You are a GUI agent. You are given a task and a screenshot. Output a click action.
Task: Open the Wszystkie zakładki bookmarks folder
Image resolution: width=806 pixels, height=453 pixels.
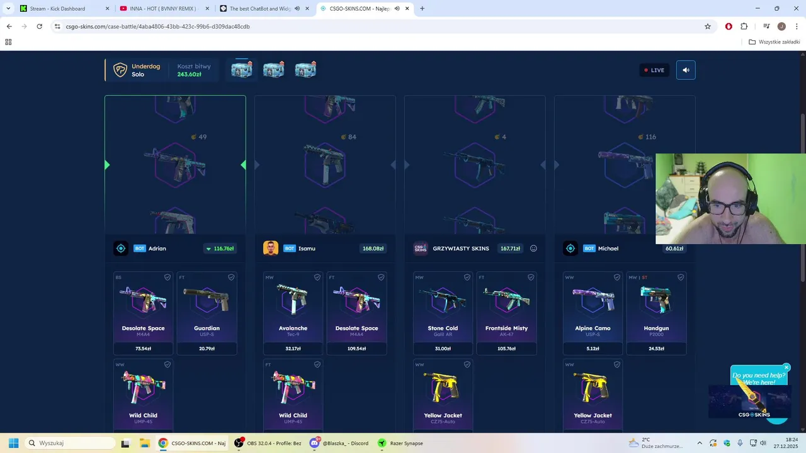775,42
